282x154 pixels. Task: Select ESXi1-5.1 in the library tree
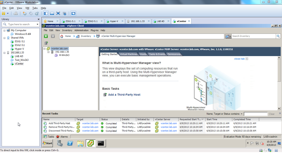click(20, 42)
